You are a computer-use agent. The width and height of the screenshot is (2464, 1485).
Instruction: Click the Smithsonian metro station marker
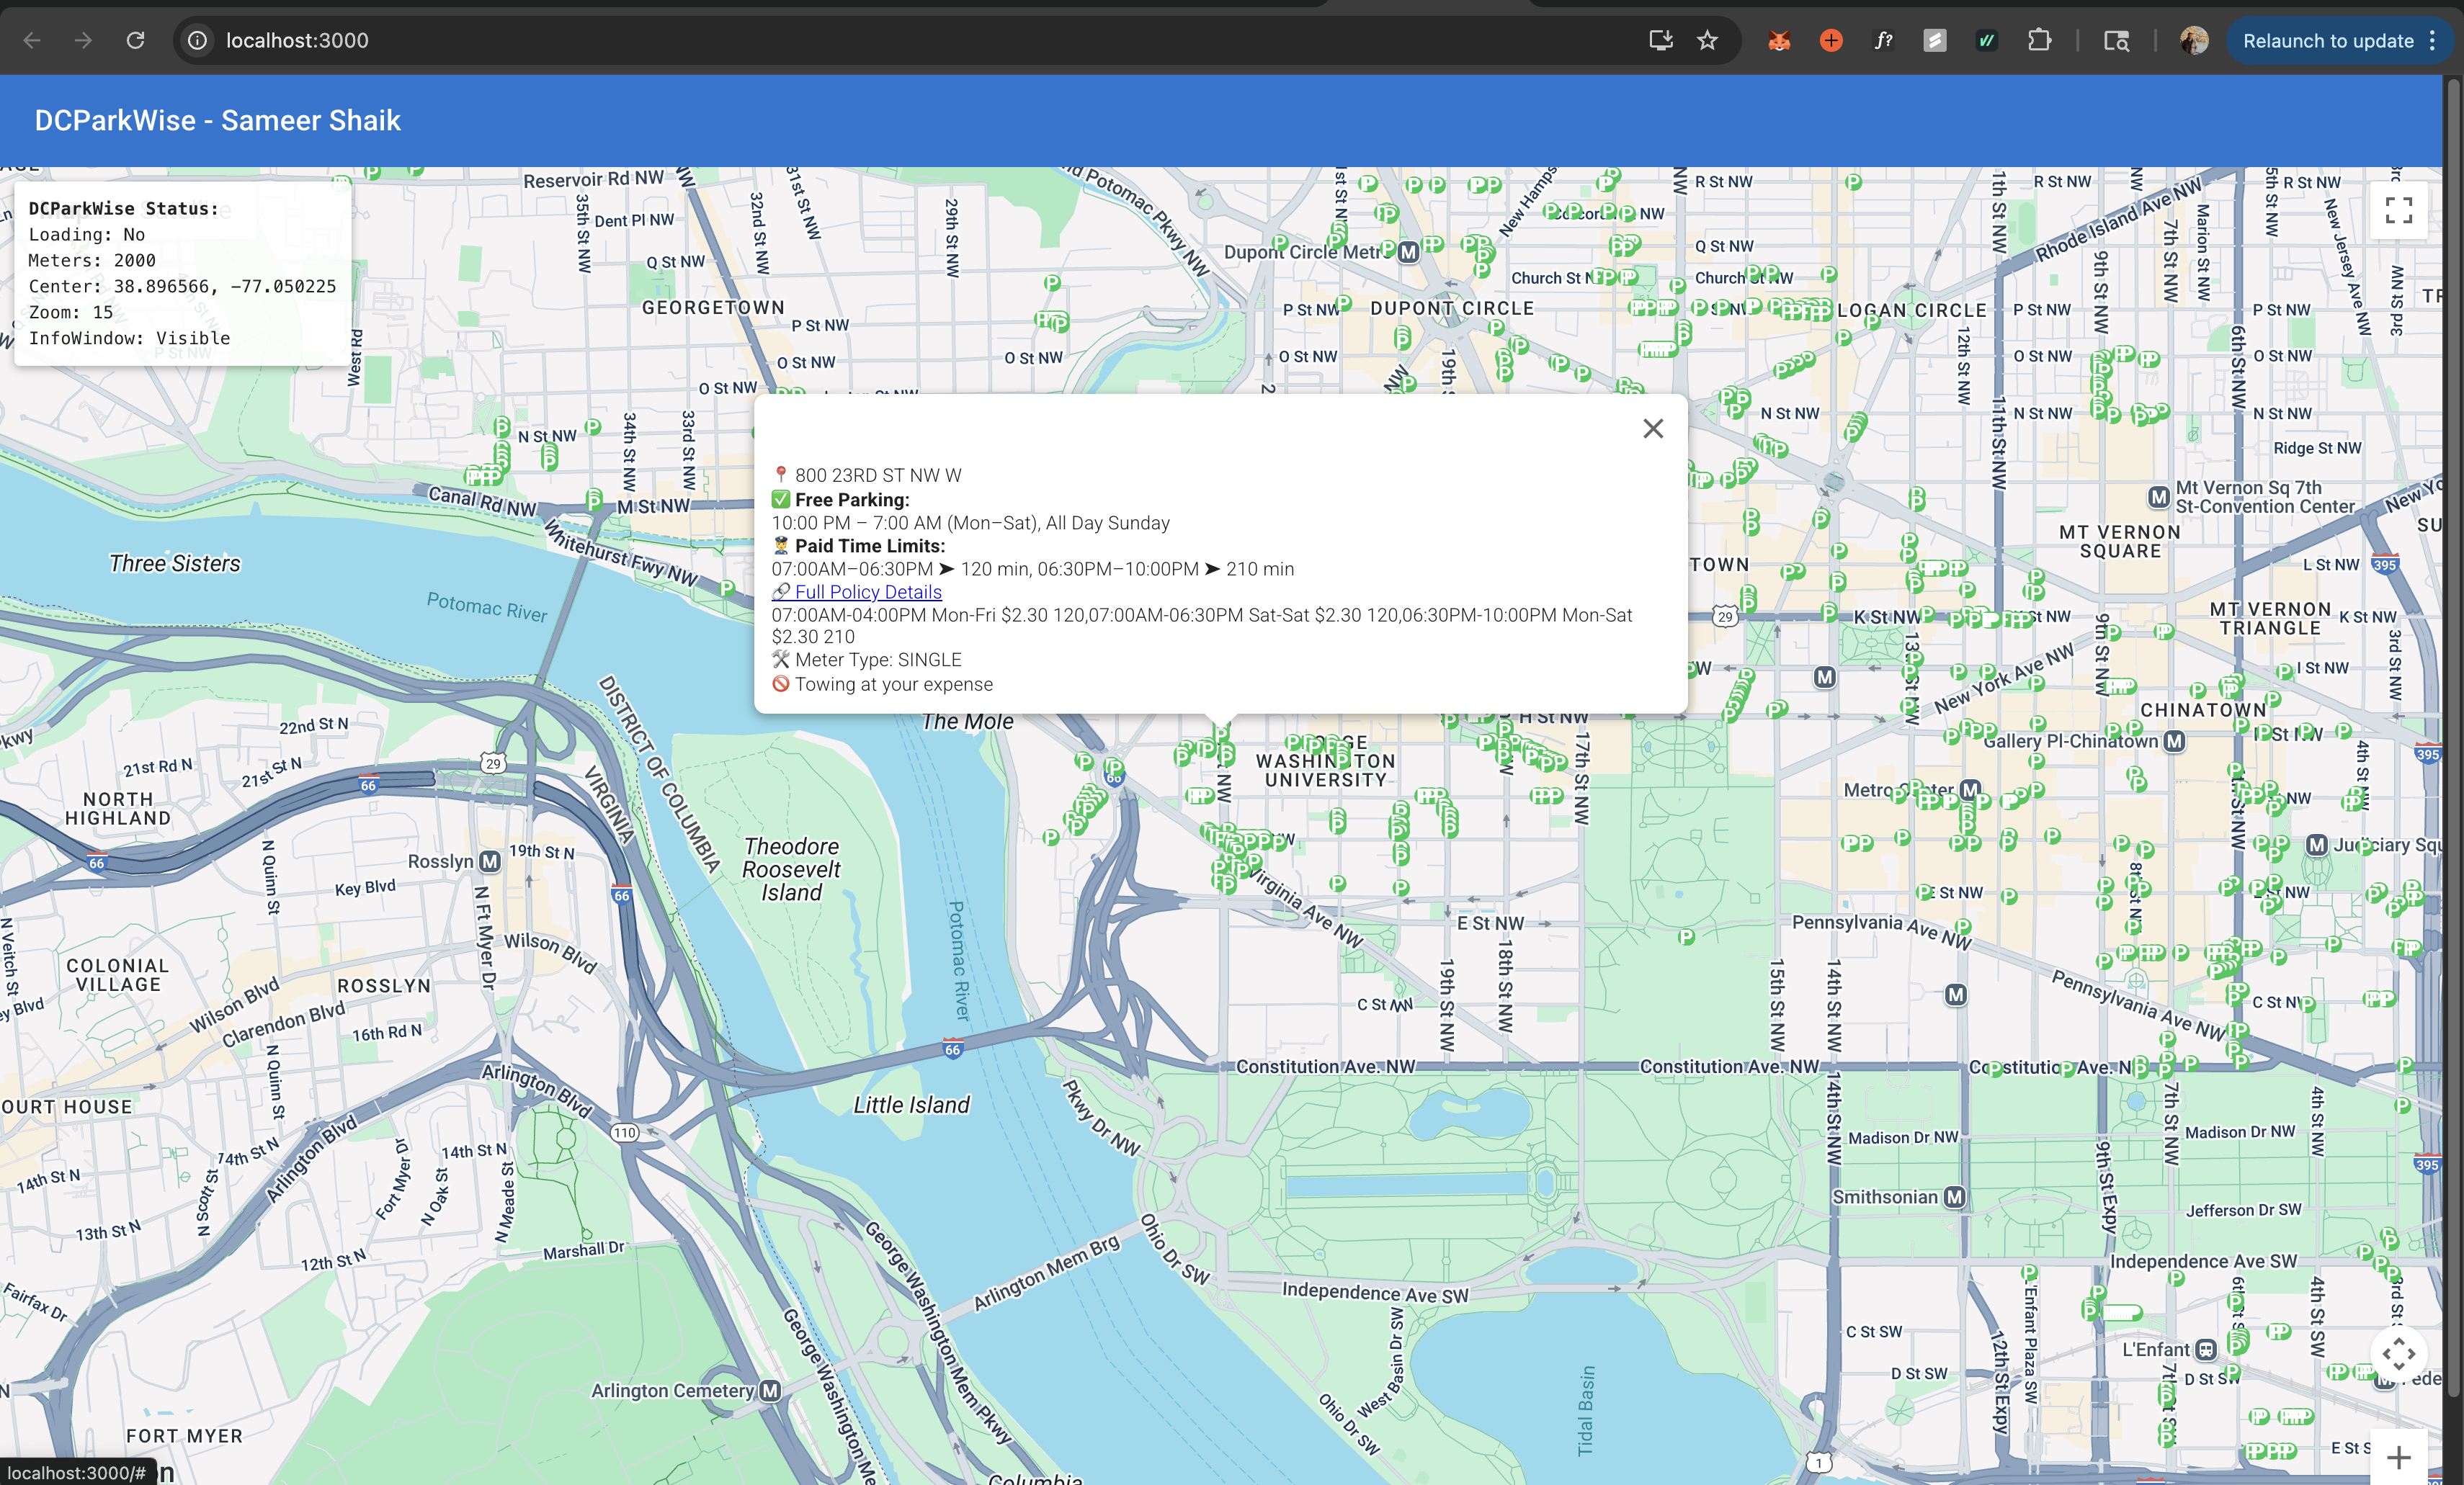click(1954, 1197)
